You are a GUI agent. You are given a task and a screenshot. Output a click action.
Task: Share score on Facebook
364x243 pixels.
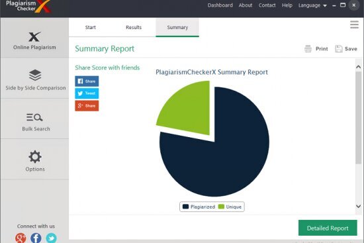tap(87, 81)
